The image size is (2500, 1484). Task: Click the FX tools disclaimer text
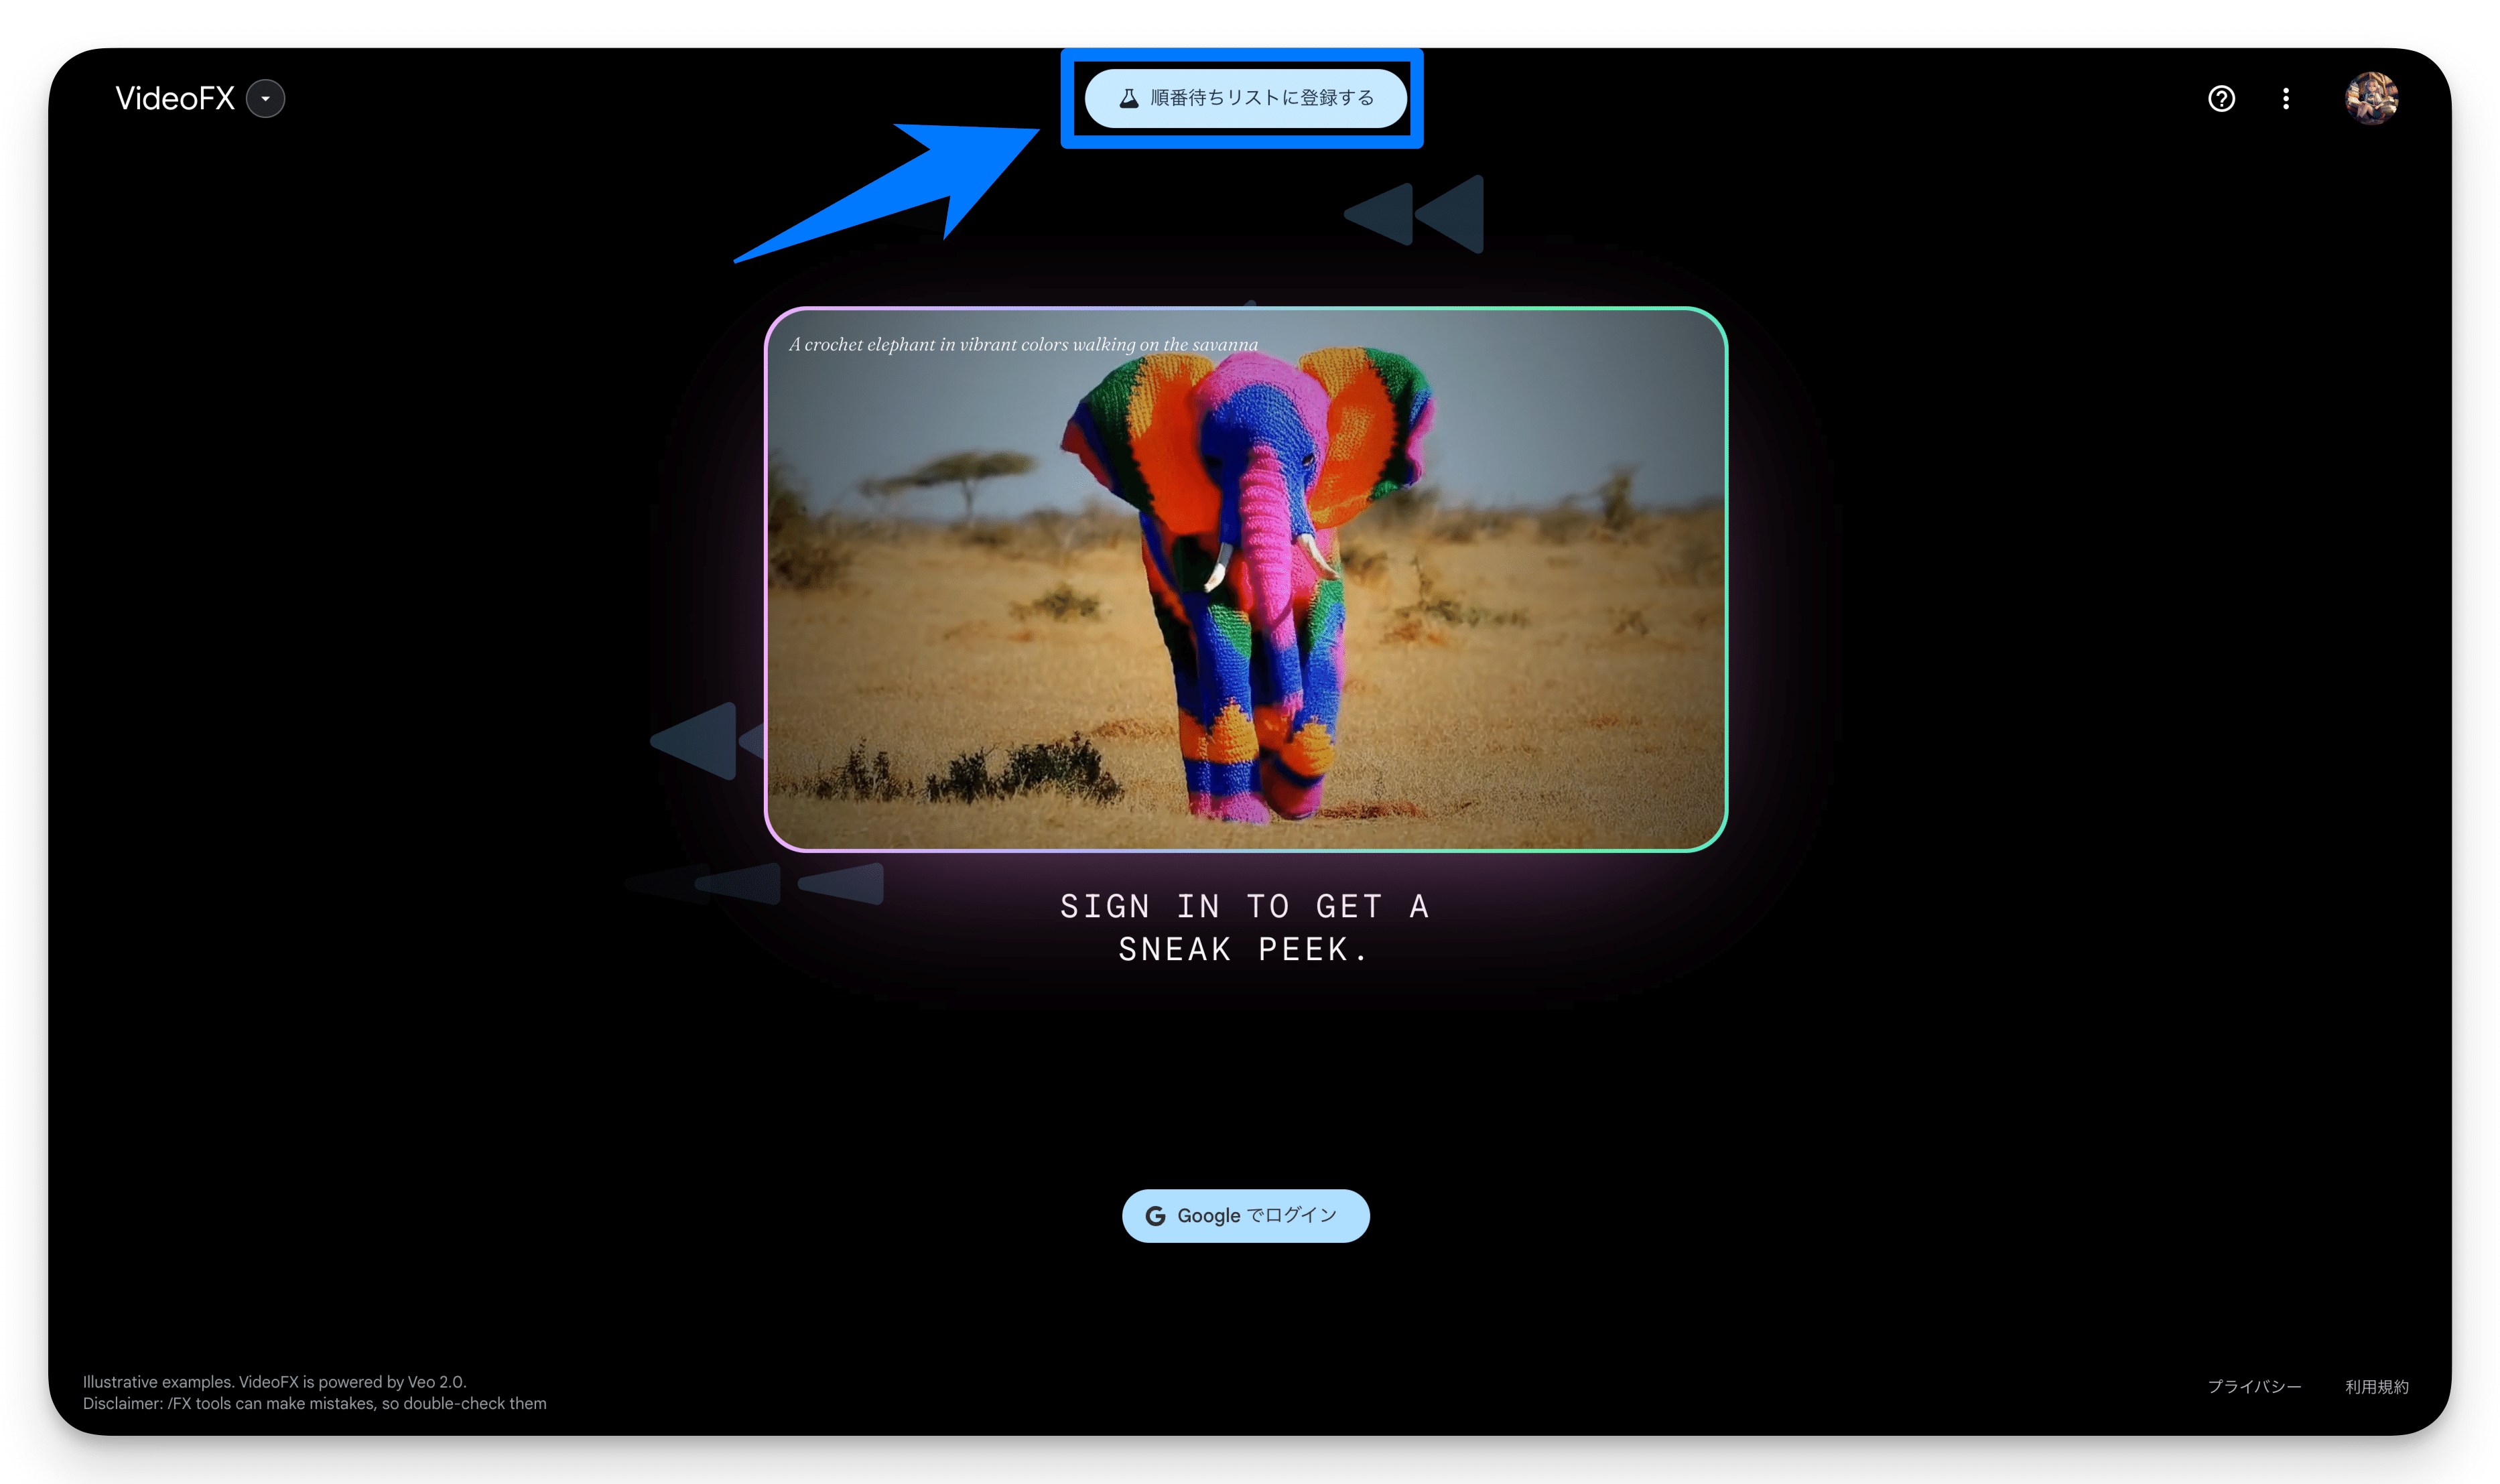tap(314, 1403)
